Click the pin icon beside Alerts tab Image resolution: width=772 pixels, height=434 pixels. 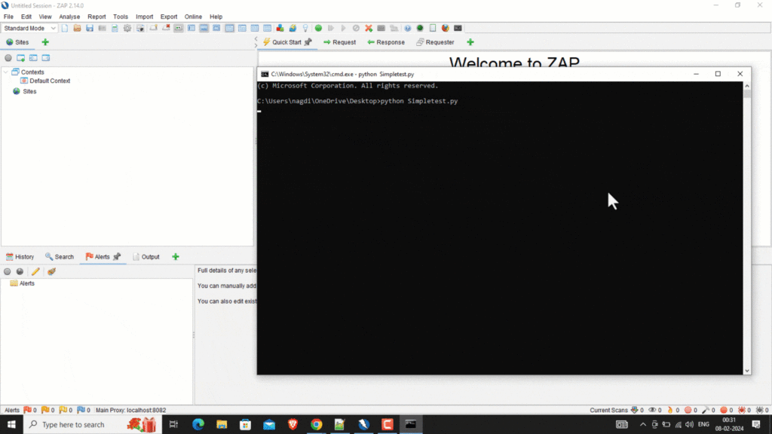(117, 256)
